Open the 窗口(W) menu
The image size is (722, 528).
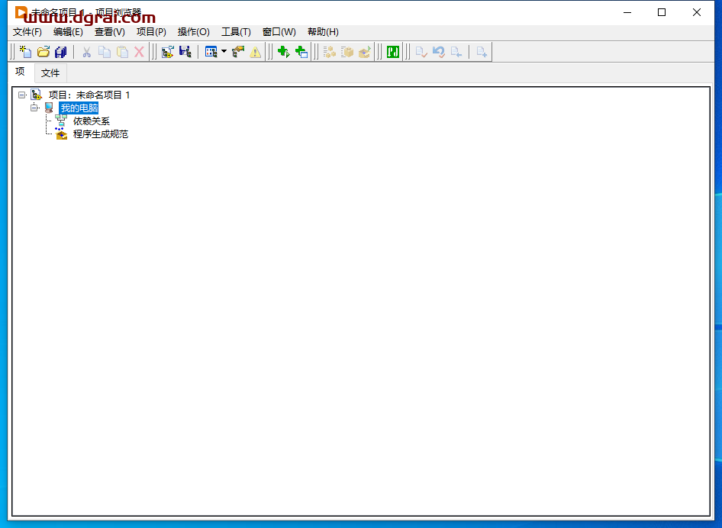(279, 32)
